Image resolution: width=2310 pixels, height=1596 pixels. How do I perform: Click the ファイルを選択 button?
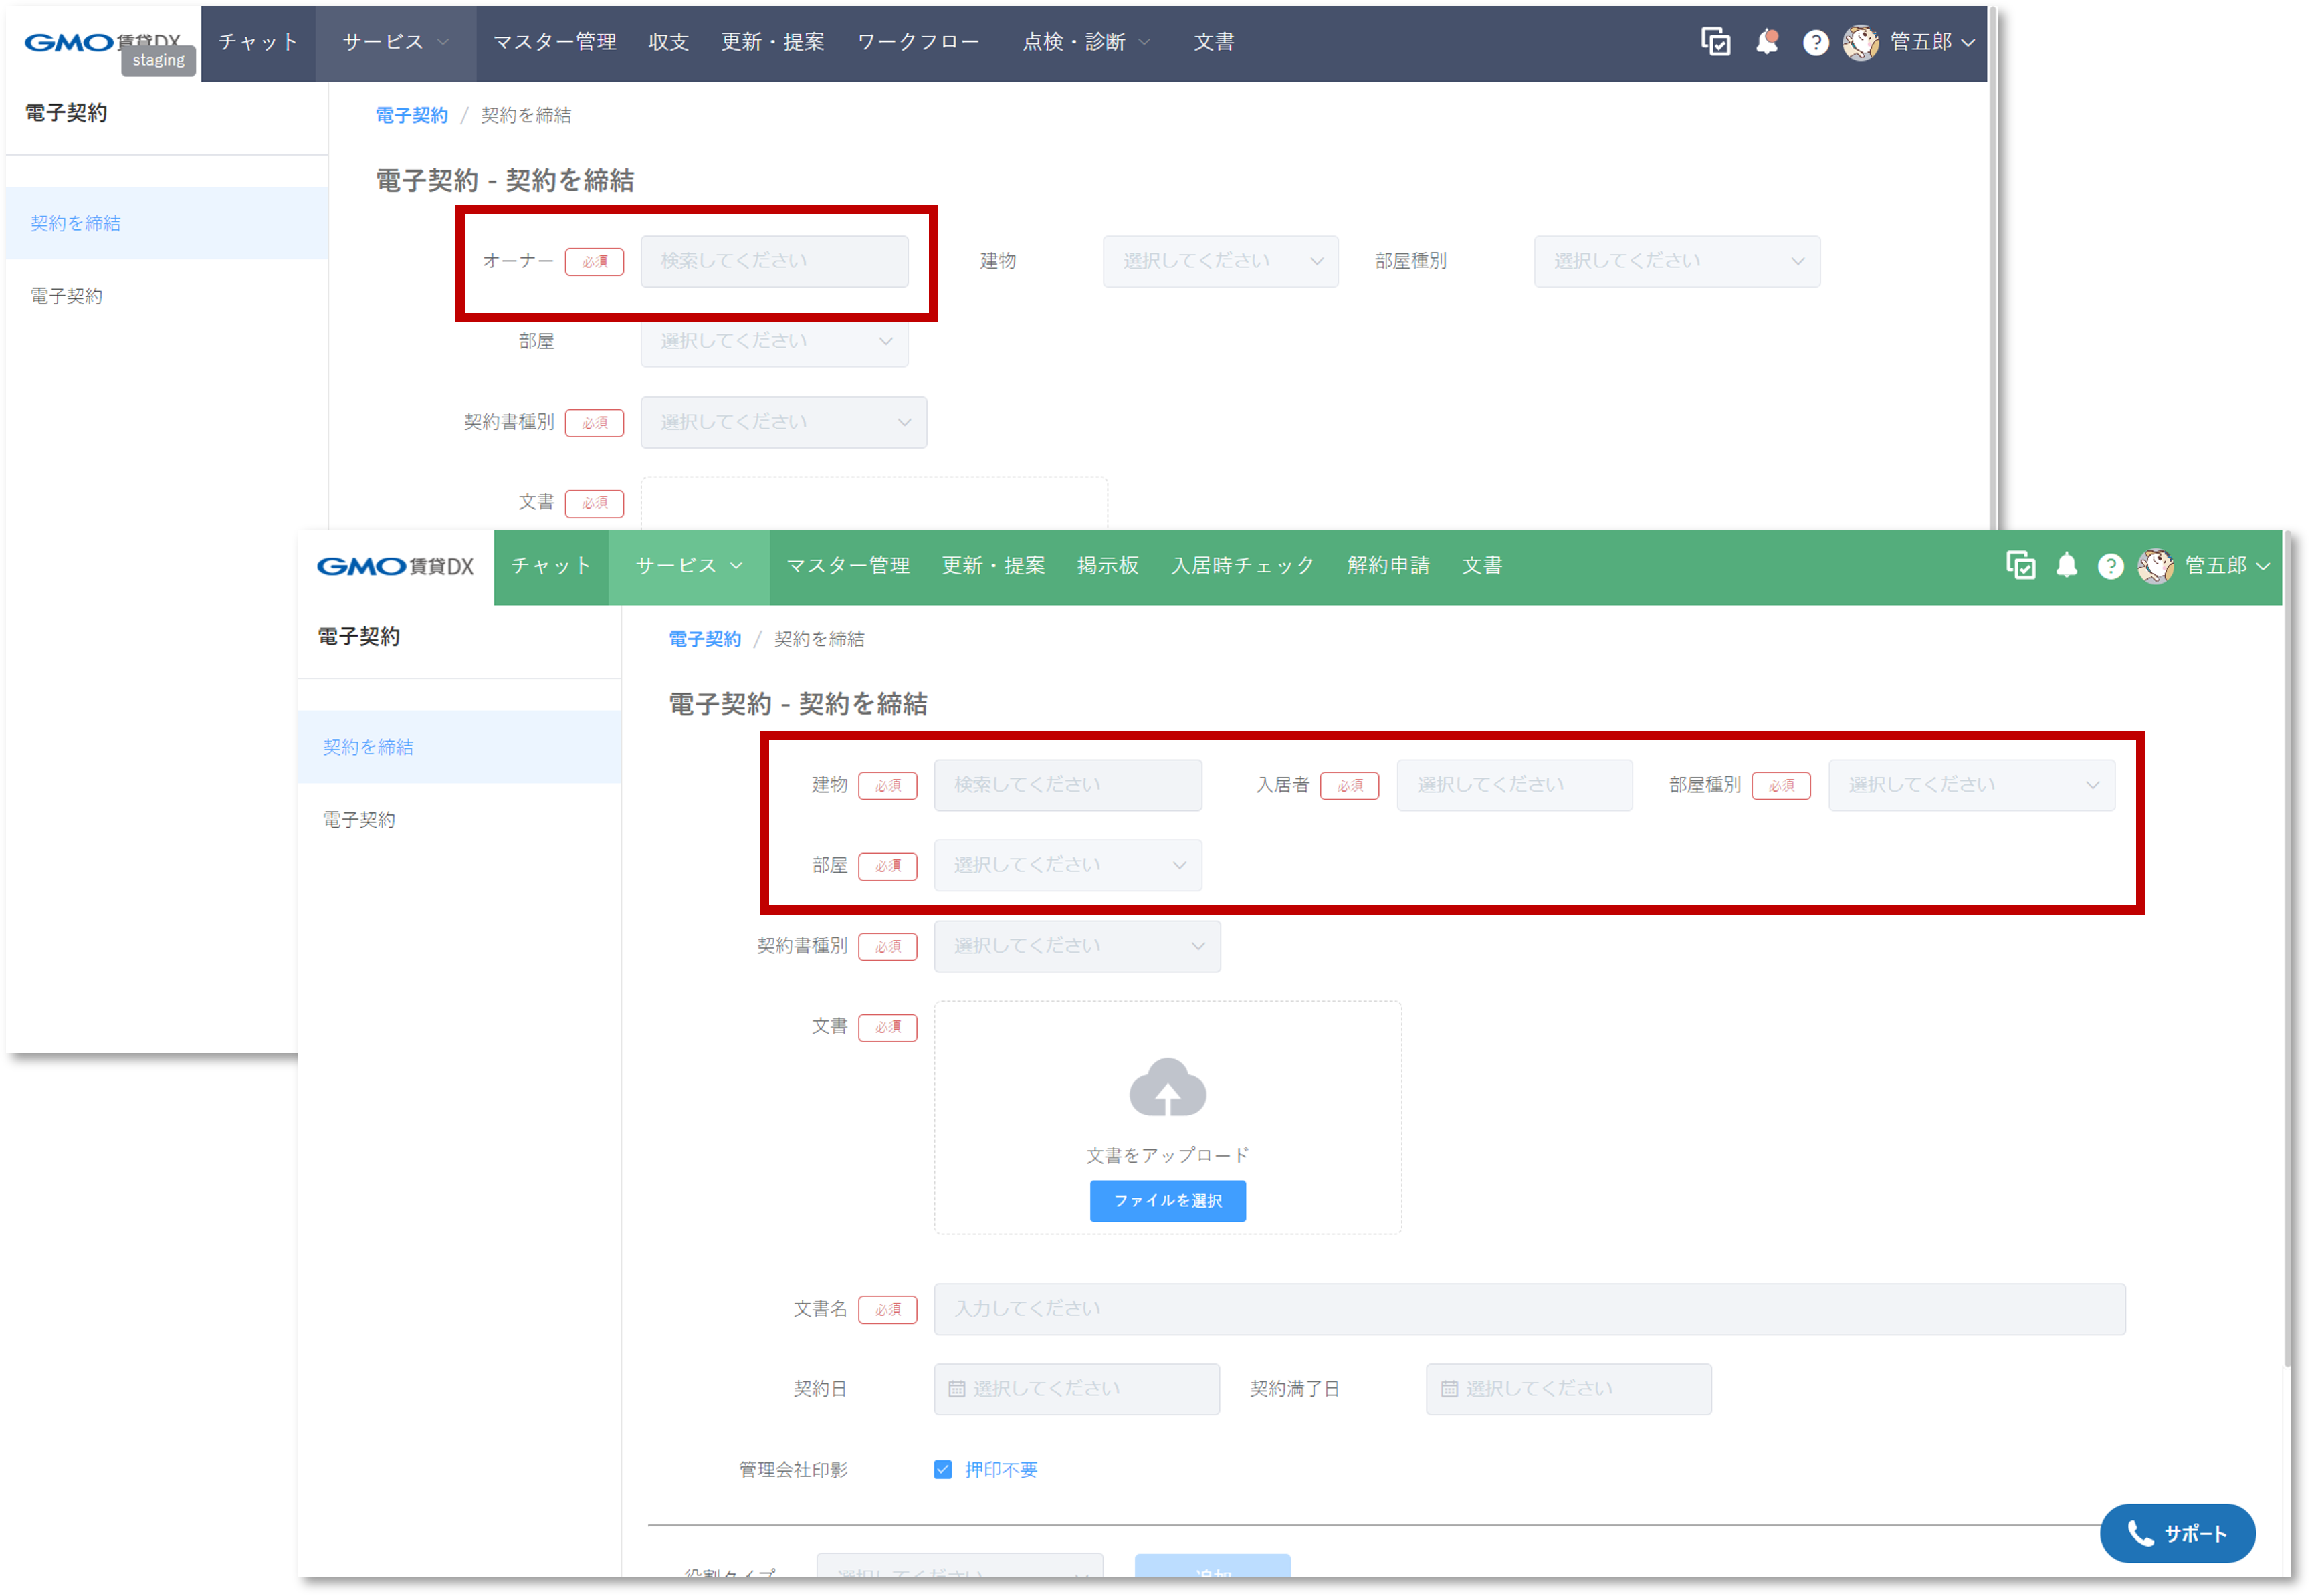1167,1200
